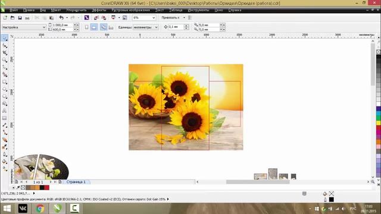
Task: Select the Zoom tool in the toolbox
Action: pos(4,60)
